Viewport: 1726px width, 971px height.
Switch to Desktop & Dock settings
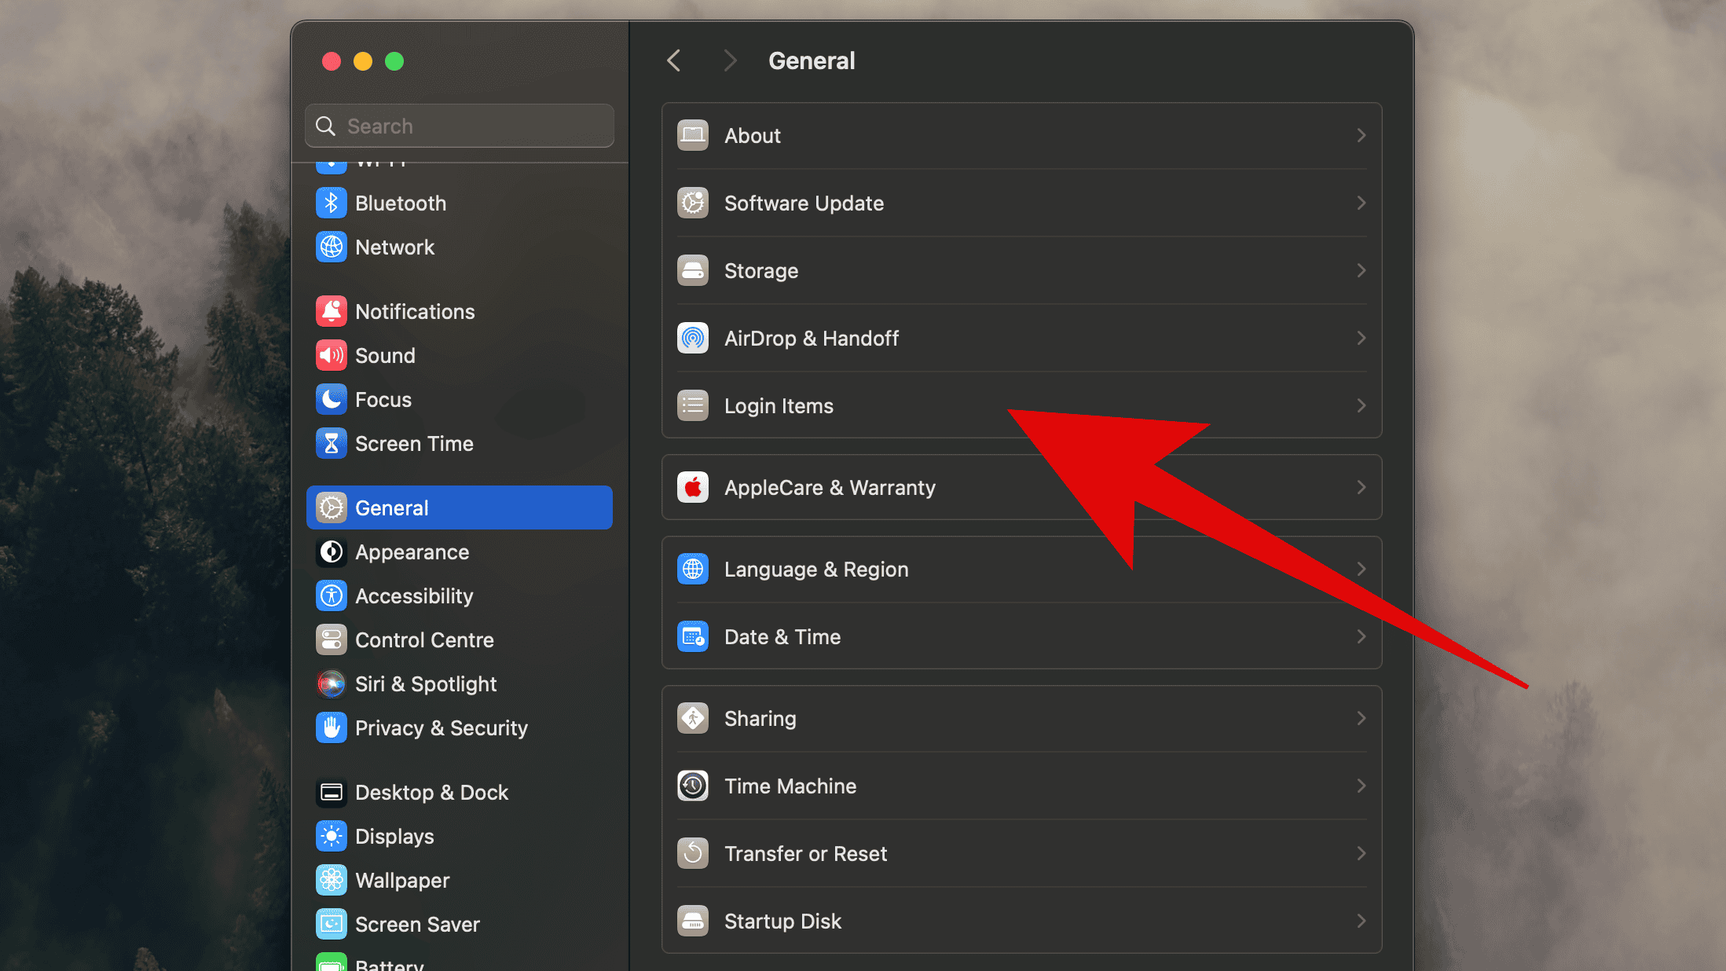click(431, 793)
